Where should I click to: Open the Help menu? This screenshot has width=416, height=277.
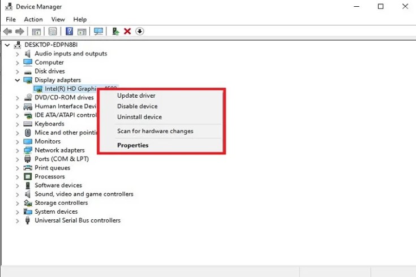point(80,19)
